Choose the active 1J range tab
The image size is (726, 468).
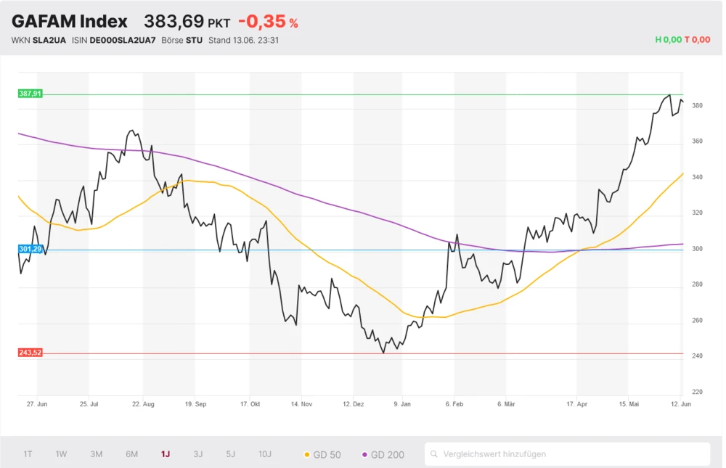(166, 454)
